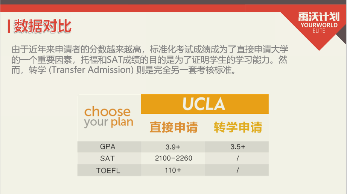Click the TOEFL row label

pos(108,170)
